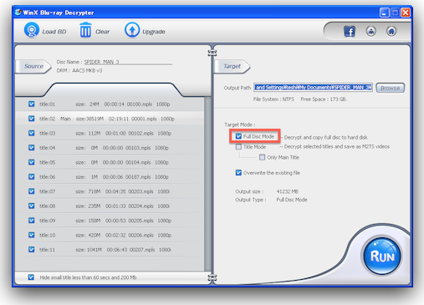
Task: Click size 235M in title:08 row
Action: point(95,206)
